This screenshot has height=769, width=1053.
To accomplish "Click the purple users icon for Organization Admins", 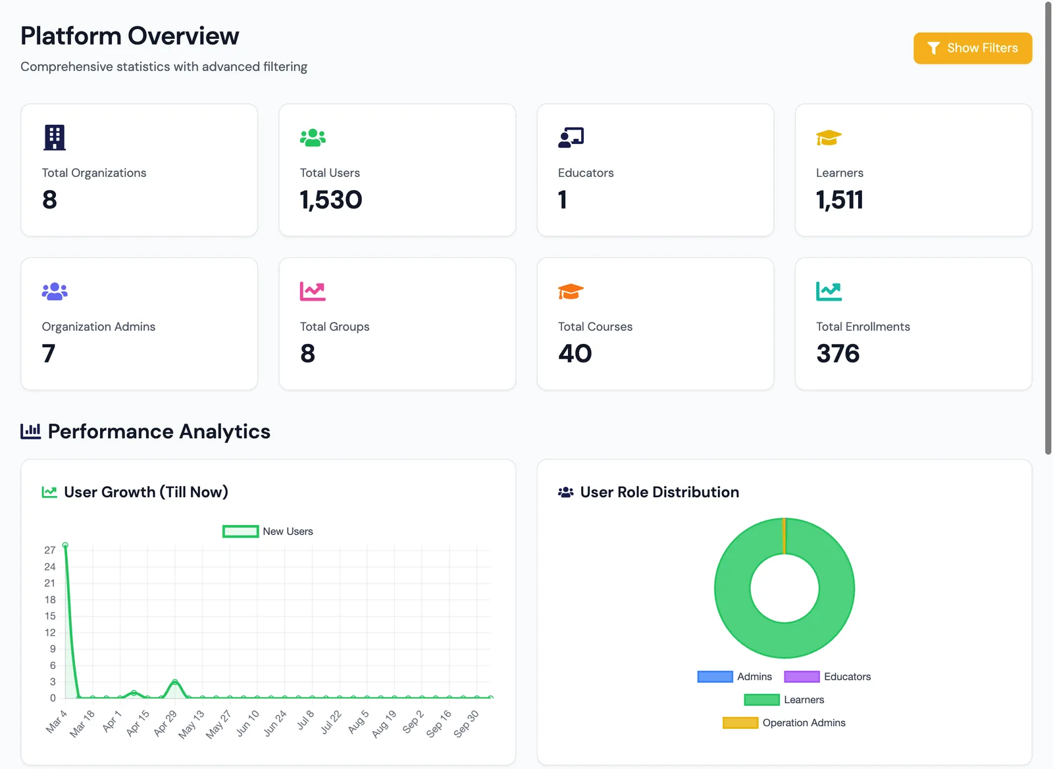I will (55, 291).
